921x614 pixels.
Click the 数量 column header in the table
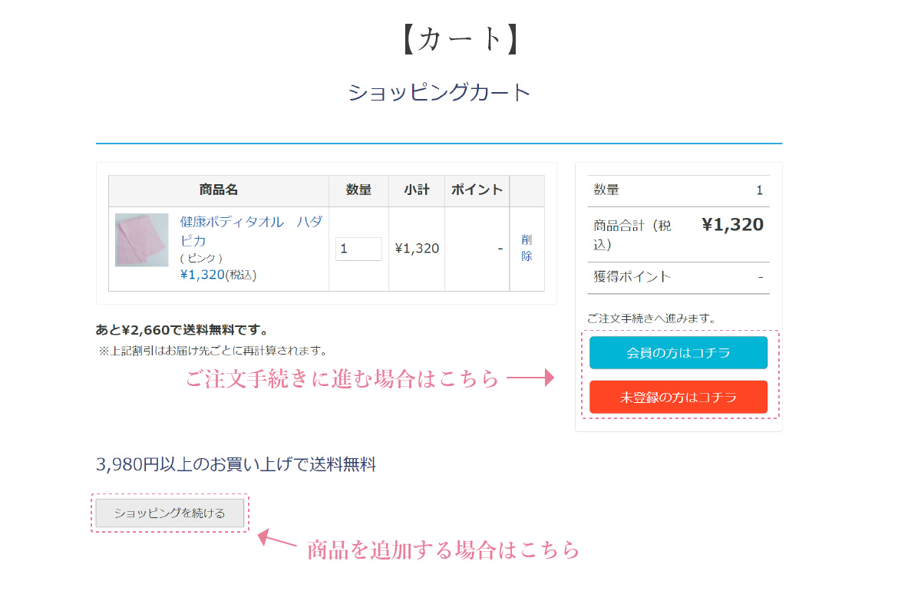358,190
